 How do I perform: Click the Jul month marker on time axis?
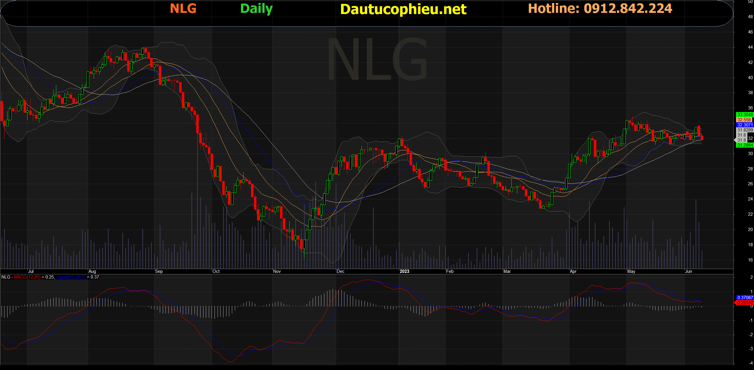coord(31,271)
